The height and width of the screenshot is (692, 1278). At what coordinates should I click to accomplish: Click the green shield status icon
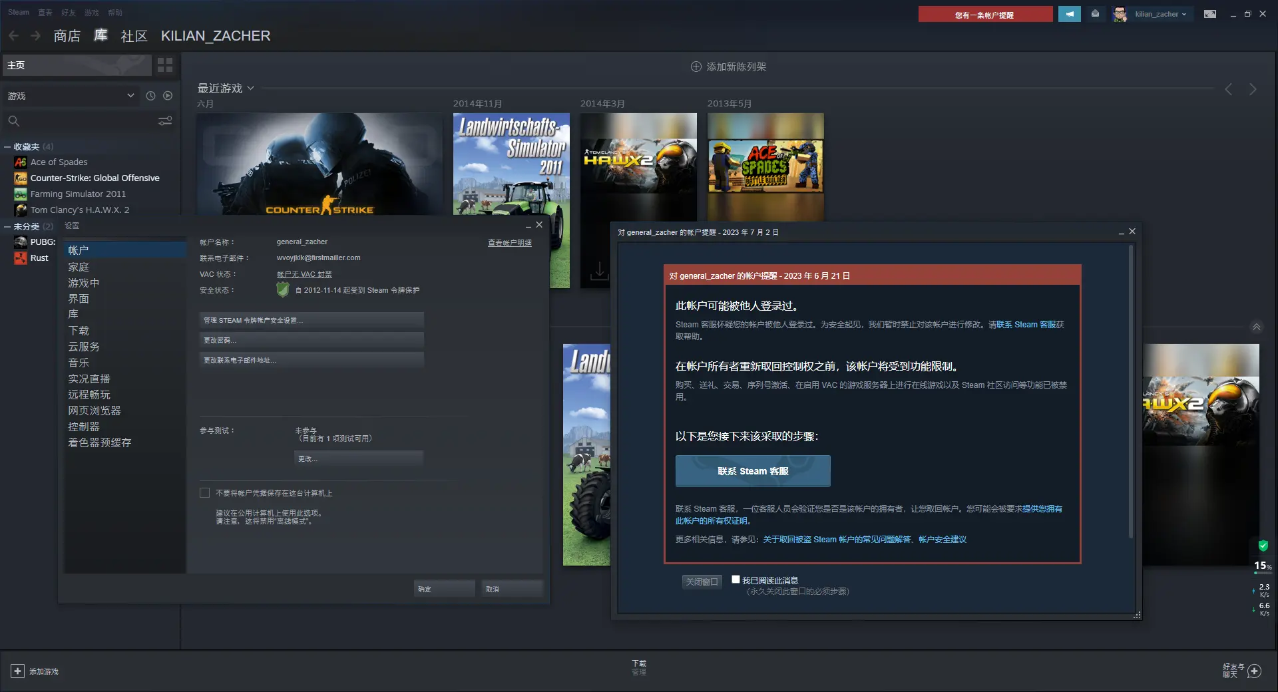[x=1263, y=546]
